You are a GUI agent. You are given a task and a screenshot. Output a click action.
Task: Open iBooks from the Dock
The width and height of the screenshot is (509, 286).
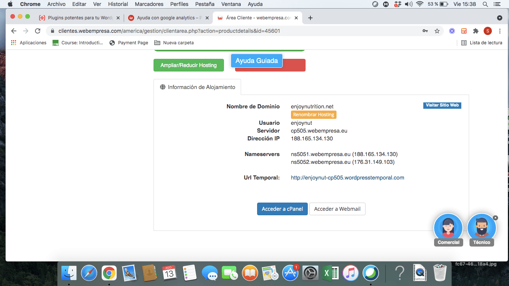[x=250, y=273]
